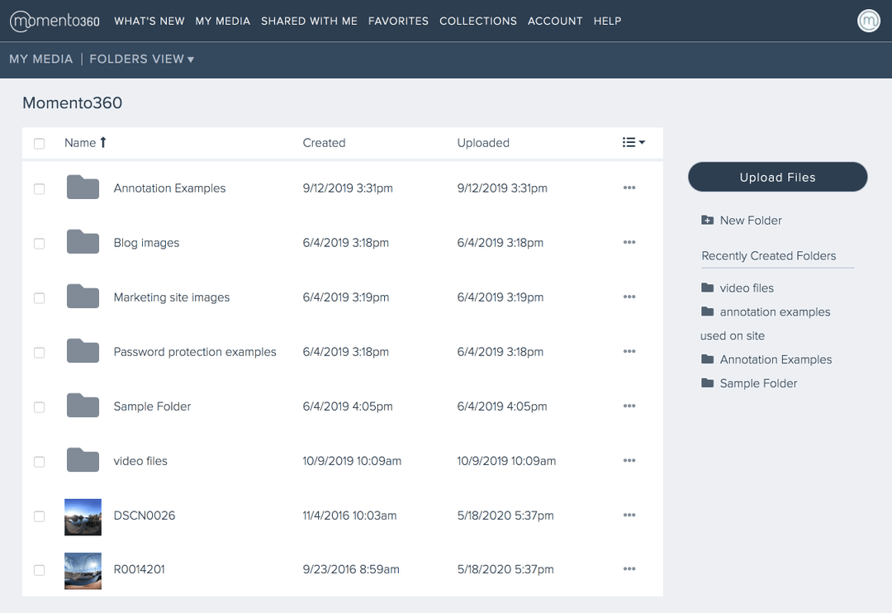Open your account avatar menu
Screen dimensions: 892x613
pos(868,21)
